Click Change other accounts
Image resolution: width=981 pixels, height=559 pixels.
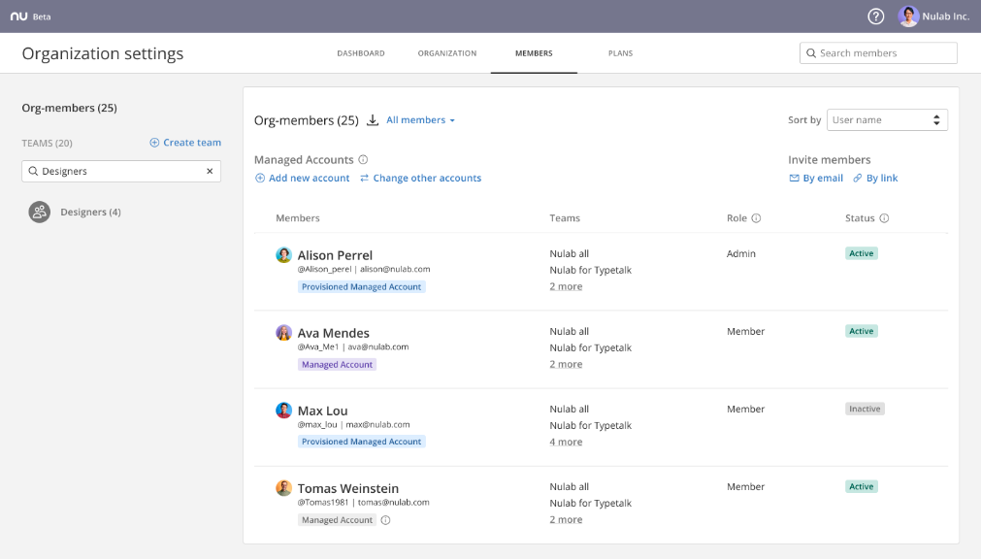point(420,179)
